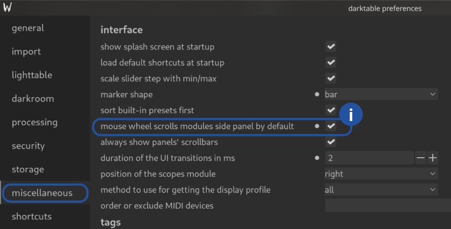Toggle always show panels' scrollbars checkbox
The height and width of the screenshot is (229, 451).
tap(331, 142)
